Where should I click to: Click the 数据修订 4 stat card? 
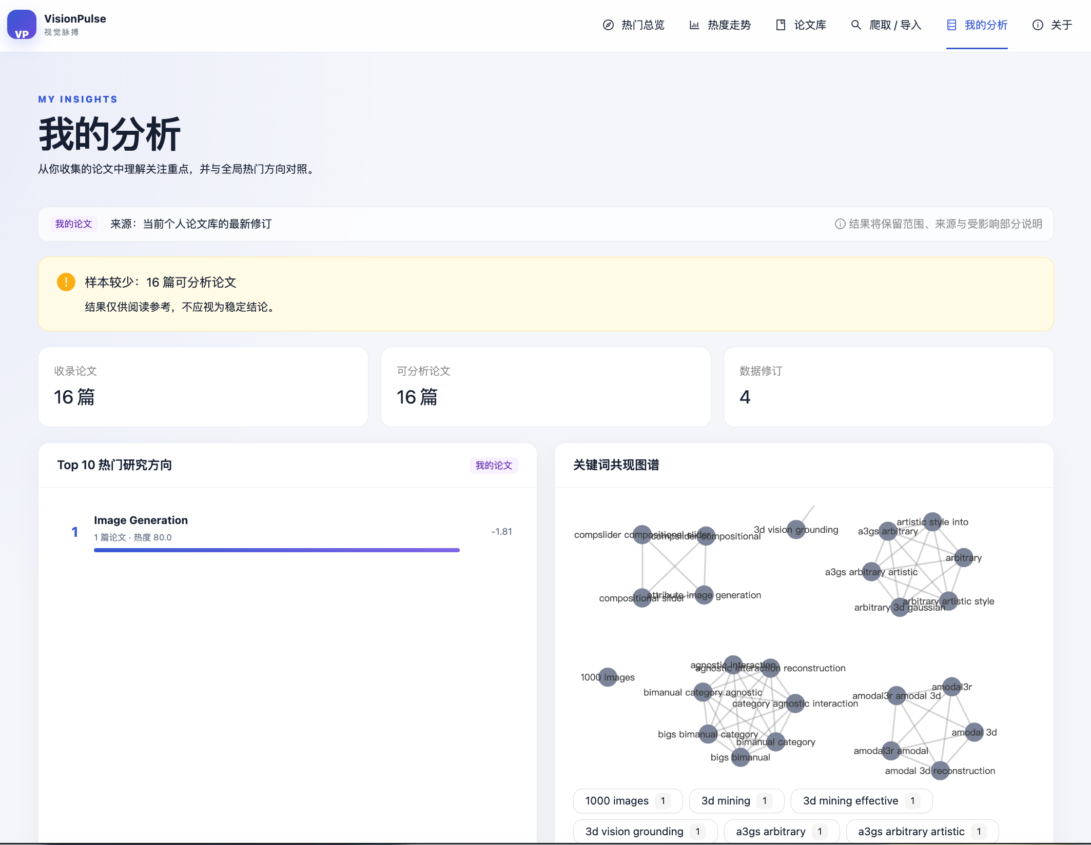(889, 387)
